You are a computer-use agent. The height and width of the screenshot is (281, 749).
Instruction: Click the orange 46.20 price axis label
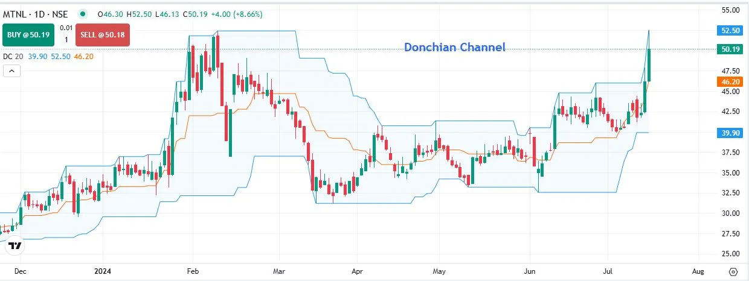coord(730,81)
